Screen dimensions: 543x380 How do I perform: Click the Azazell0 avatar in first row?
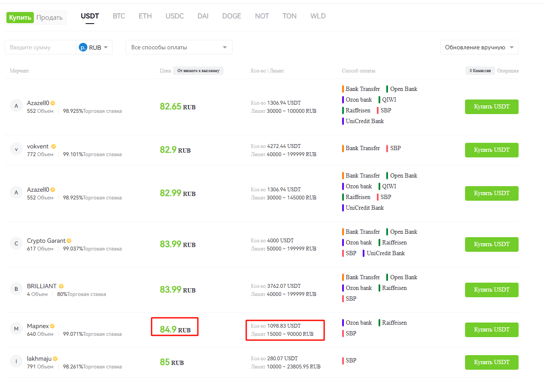tap(16, 106)
